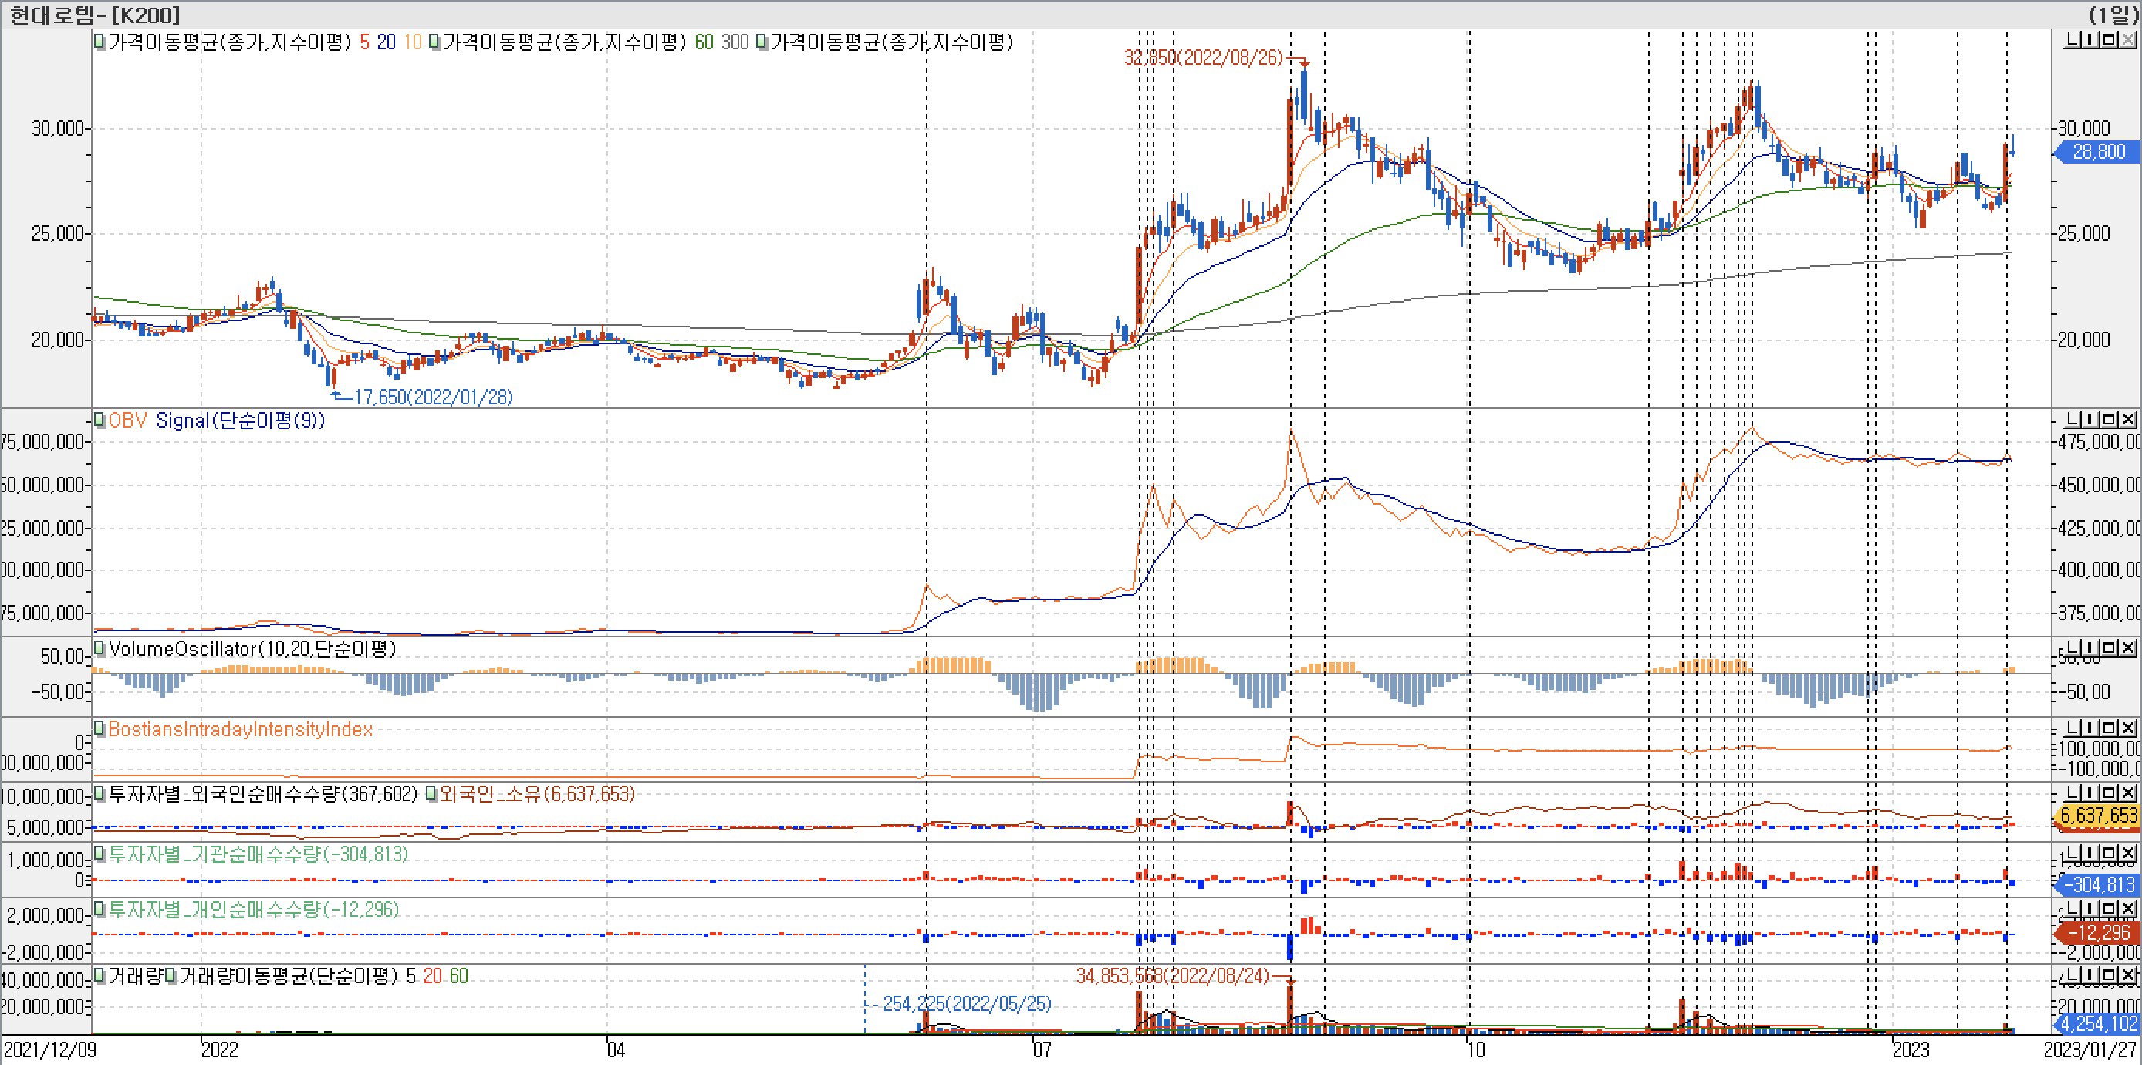The height and width of the screenshot is (1065, 2142).
Task: Maximize the 거래량 volume panel
Action: 2110,975
